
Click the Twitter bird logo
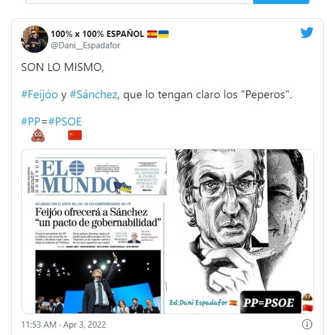tap(307, 32)
